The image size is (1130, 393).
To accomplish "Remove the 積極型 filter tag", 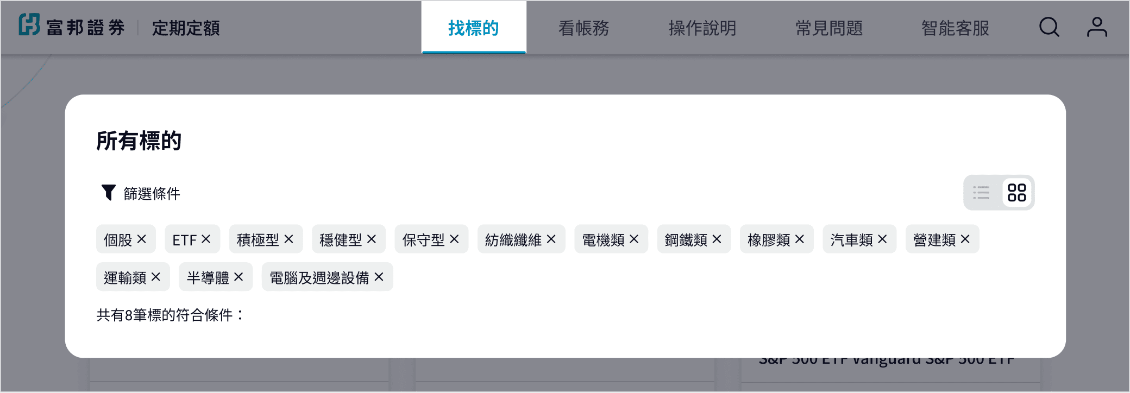I will pos(289,239).
